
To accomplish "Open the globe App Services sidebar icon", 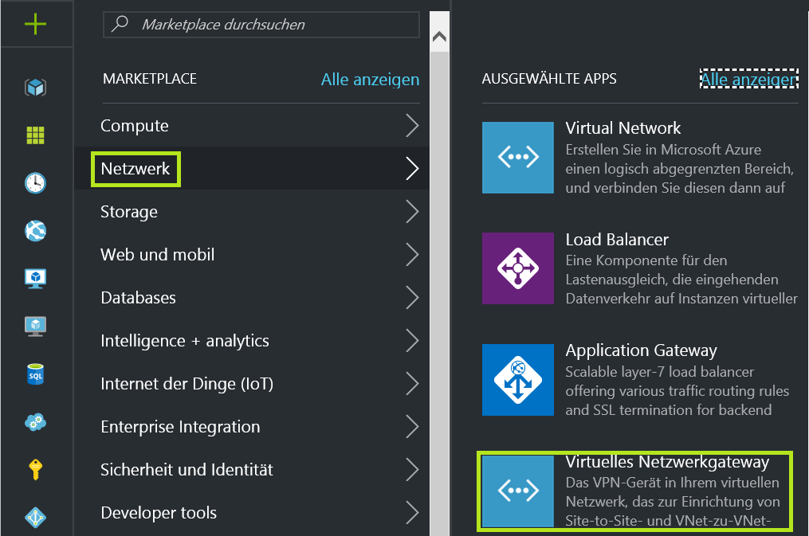I will point(35,231).
